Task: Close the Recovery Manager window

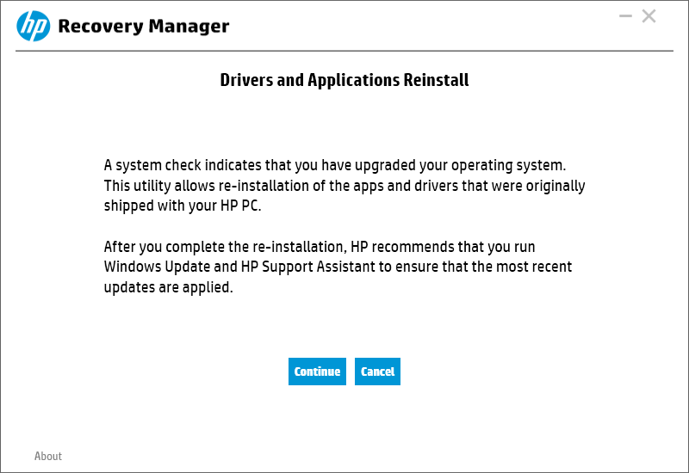Action: 649,16
